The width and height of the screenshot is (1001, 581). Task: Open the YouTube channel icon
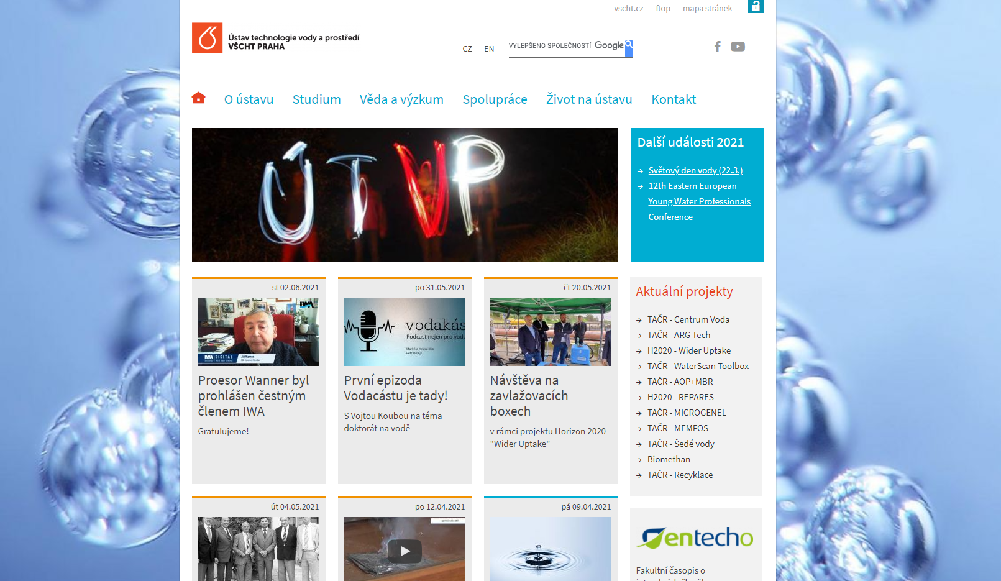coord(738,47)
